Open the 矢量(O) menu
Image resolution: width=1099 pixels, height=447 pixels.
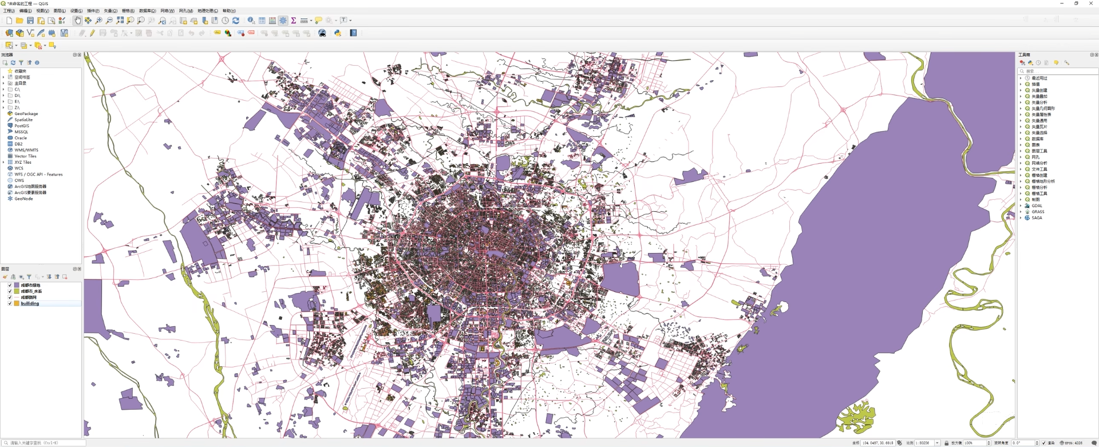click(x=110, y=11)
